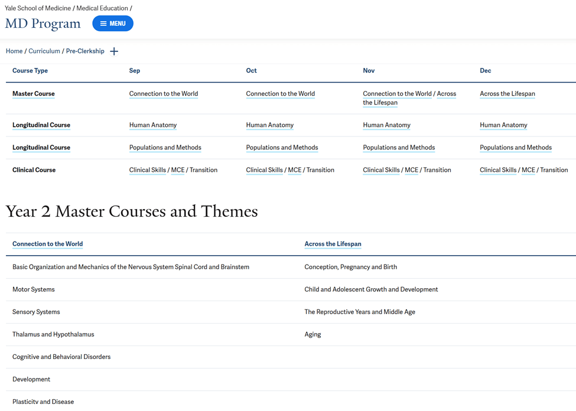Click Transition text under Oct column

pos(320,169)
